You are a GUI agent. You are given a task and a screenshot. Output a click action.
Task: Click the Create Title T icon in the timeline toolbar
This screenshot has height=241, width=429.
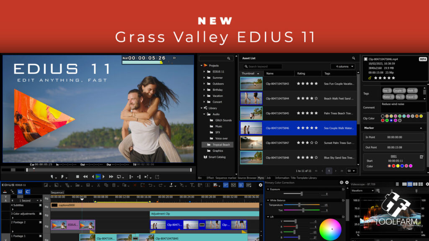[192, 185]
